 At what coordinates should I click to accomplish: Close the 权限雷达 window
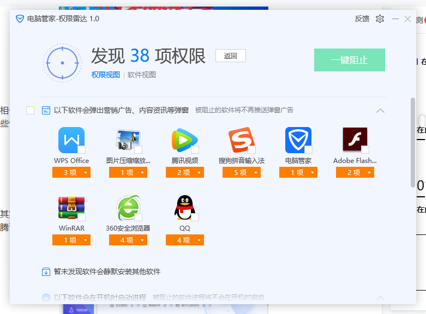click(x=407, y=19)
